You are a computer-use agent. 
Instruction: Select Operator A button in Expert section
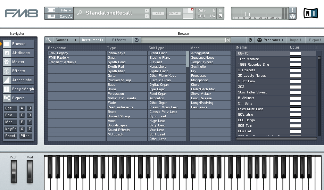[22, 108]
